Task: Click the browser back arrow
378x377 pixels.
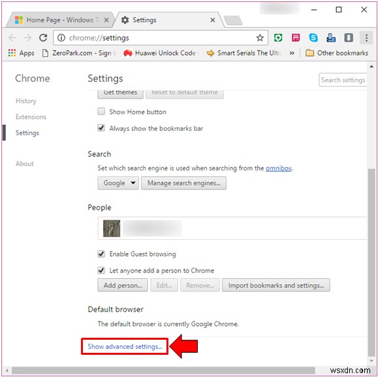Action: click(x=12, y=38)
